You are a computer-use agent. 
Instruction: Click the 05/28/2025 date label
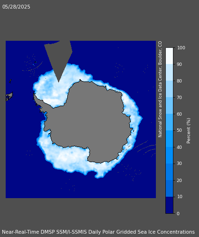(16, 7)
